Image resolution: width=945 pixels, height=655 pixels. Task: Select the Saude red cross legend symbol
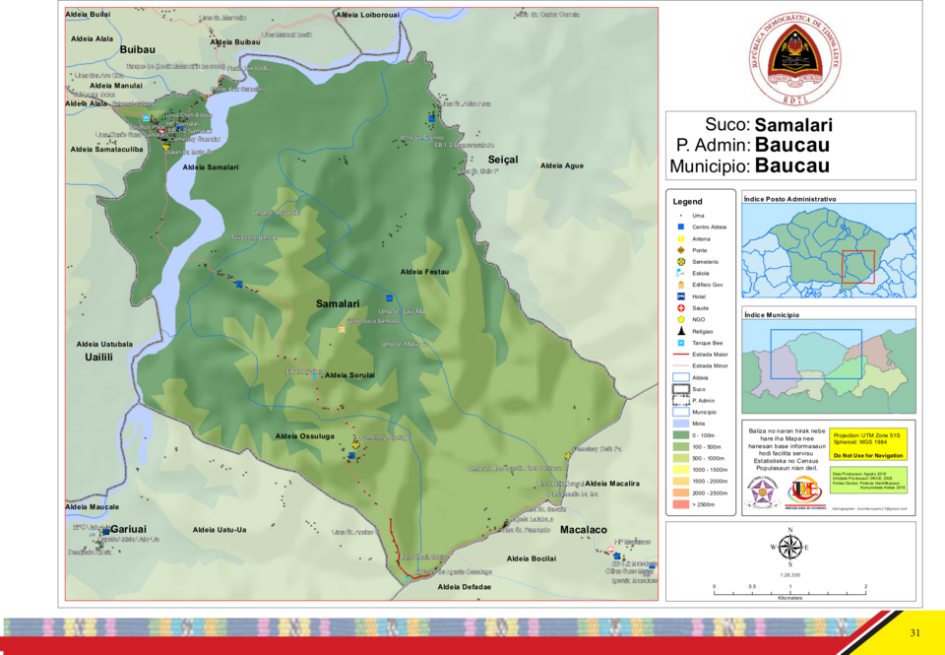tap(681, 308)
